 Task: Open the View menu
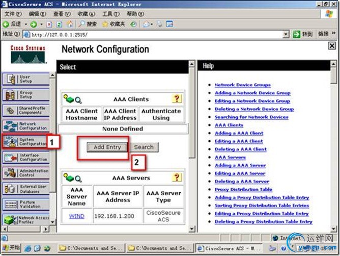(62, 14)
